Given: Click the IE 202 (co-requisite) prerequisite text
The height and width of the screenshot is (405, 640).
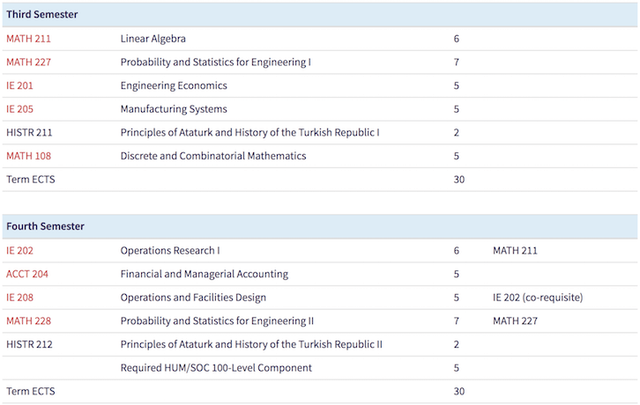Looking at the screenshot, I should click(x=538, y=298).
